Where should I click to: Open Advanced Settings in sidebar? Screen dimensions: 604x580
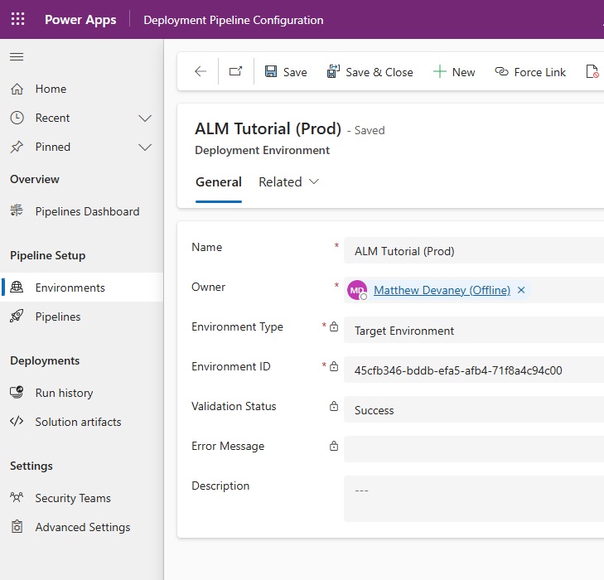[82, 527]
